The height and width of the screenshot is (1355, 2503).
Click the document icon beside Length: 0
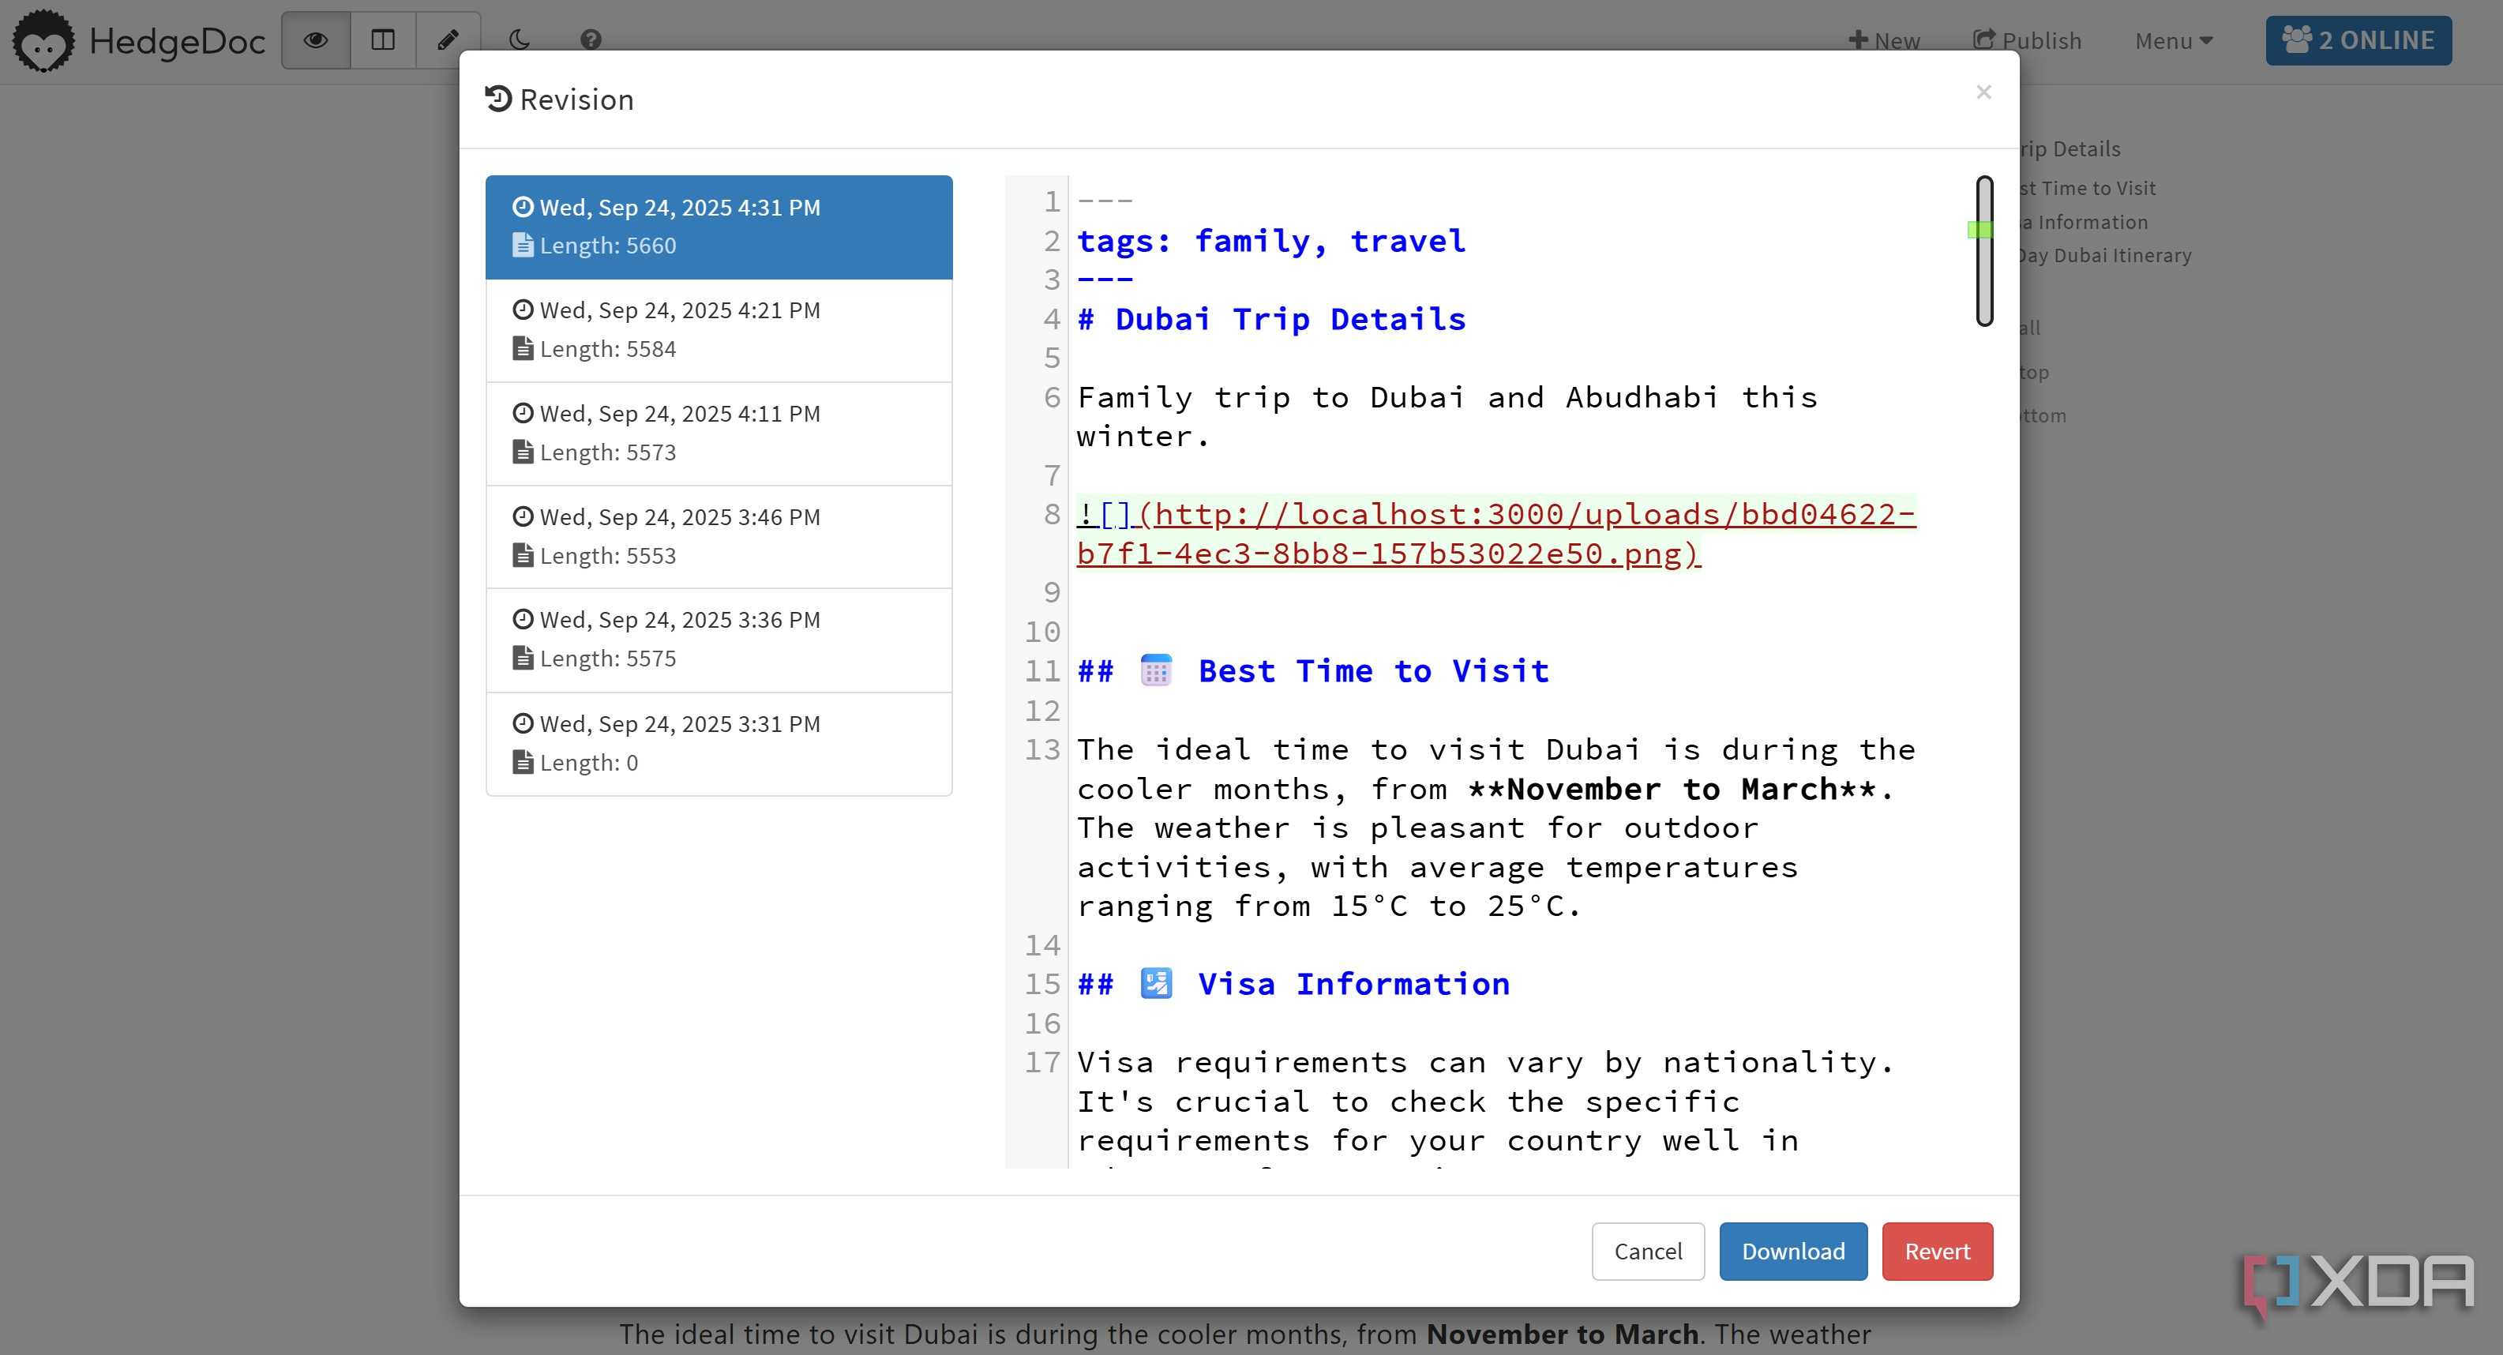(x=523, y=762)
